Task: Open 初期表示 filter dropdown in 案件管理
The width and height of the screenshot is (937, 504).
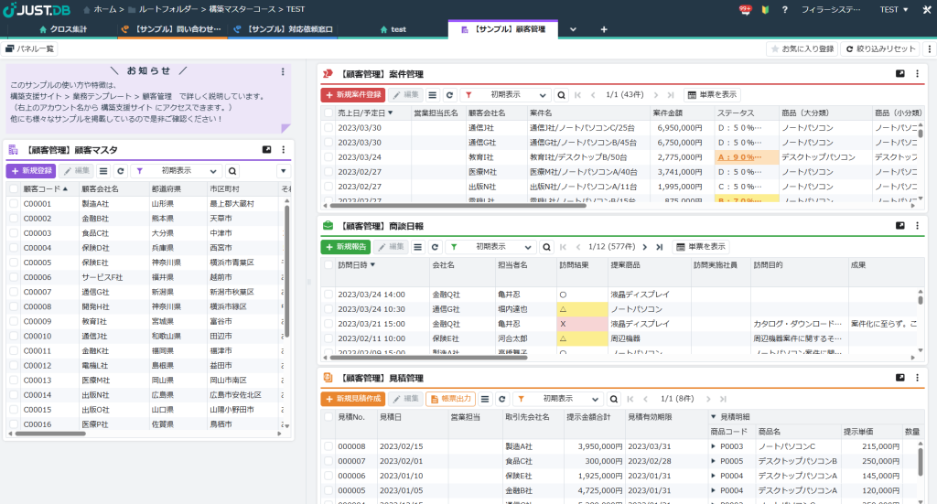Action: coord(505,95)
